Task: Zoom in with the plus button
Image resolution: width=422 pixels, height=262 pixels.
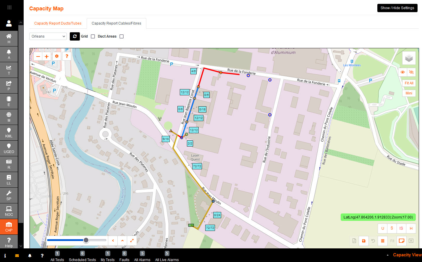Action: 47,56
